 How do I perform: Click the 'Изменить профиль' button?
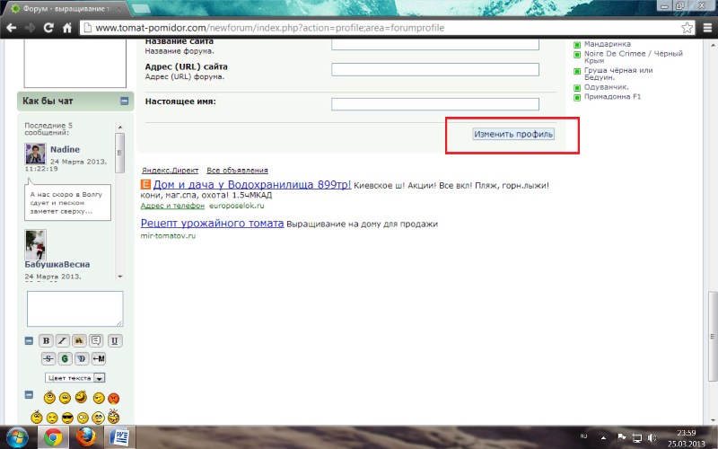[x=513, y=134]
